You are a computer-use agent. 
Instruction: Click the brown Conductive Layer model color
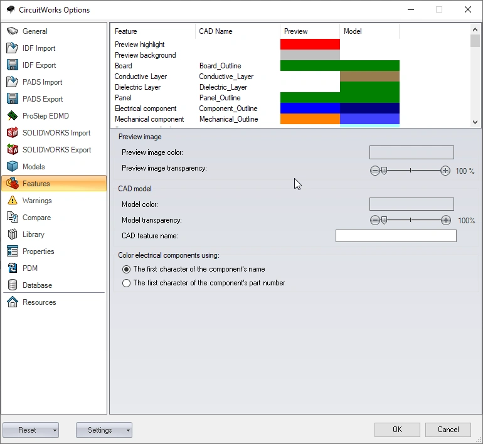coord(369,77)
